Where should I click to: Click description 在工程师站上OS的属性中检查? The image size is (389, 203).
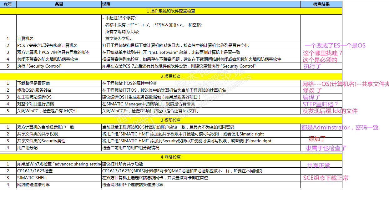pyautogui.click(x=129, y=83)
